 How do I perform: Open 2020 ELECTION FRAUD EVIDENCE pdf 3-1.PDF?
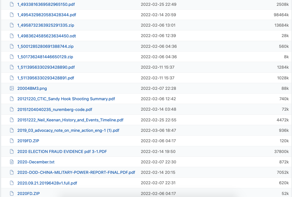(62, 152)
